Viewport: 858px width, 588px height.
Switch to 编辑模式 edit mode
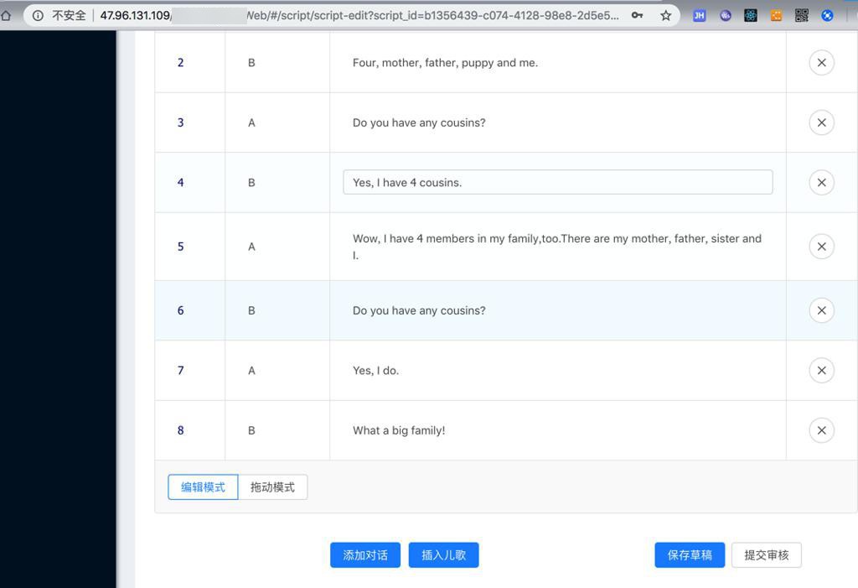[x=203, y=487]
